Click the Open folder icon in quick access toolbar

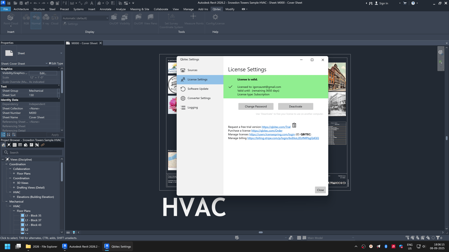point(15,3)
